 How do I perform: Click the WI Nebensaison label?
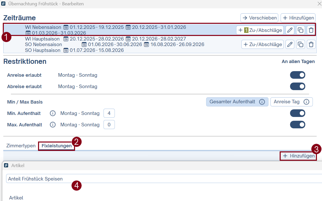pos(43,27)
